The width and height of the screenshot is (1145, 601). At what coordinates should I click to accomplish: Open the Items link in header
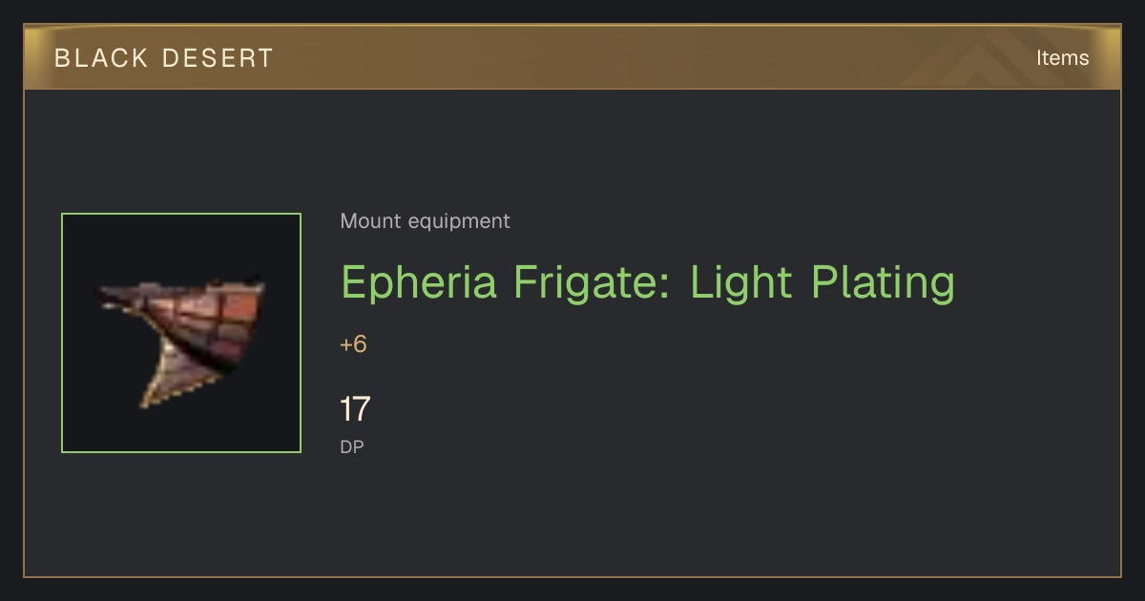(1062, 57)
